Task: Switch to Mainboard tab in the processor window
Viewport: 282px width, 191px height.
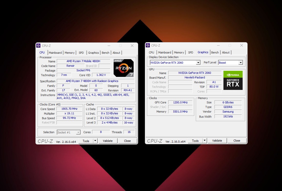Action: tap(55, 53)
